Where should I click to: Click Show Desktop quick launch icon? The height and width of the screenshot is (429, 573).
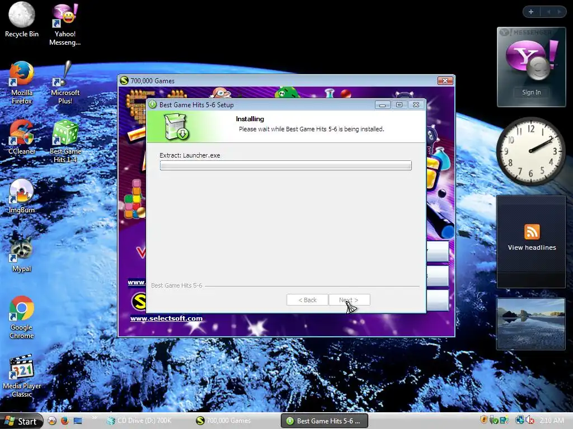pos(78,421)
